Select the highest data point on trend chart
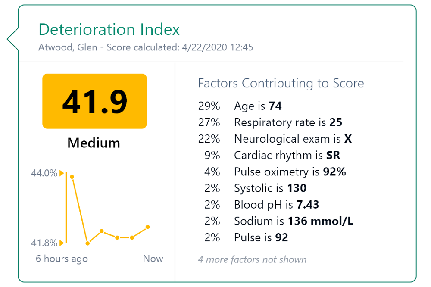Image resolution: width=431 pixels, height=287 pixels. pos(72,177)
